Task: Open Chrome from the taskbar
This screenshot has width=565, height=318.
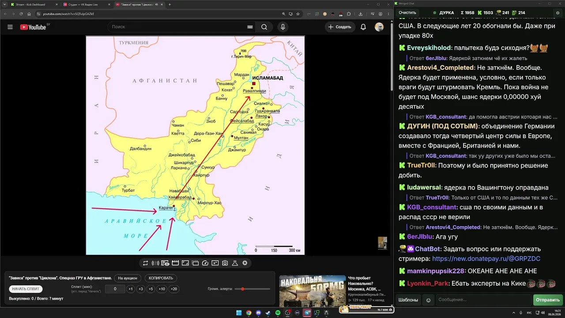Action: (x=249, y=313)
